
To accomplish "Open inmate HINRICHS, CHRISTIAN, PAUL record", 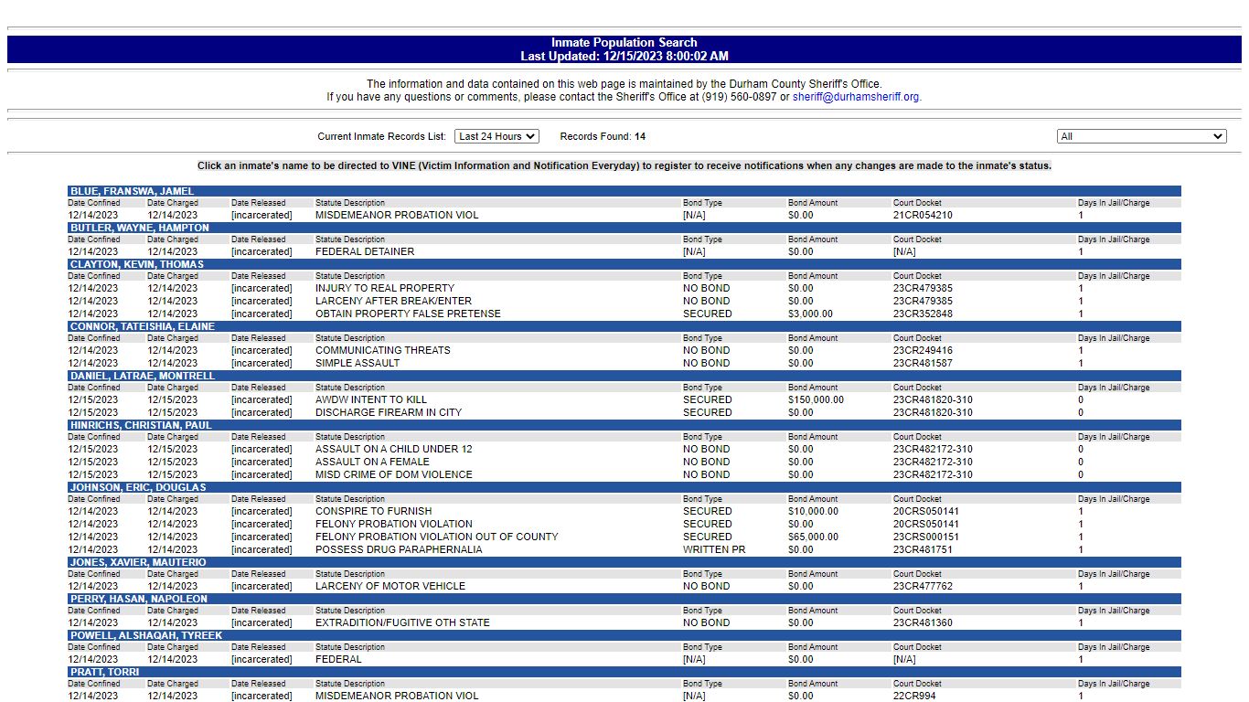I will [140, 425].
